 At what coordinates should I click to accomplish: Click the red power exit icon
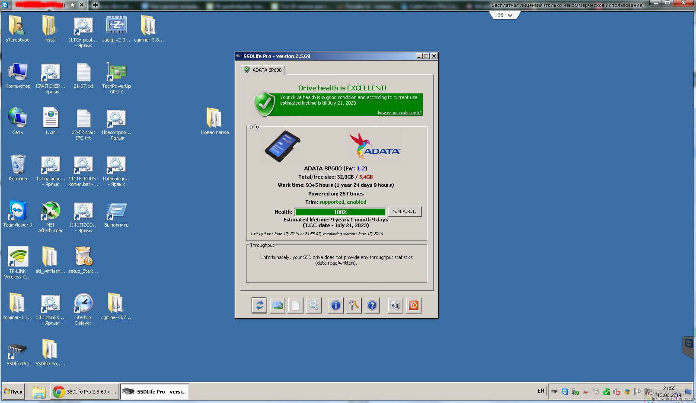pos(414,306)
